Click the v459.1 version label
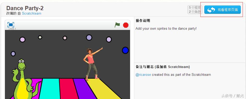The height and width of the screenshot is (99, 246). click(x=12, y=29)
